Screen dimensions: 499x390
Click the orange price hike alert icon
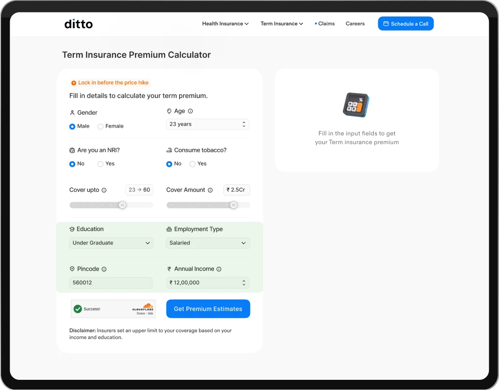tap(73, 83)
